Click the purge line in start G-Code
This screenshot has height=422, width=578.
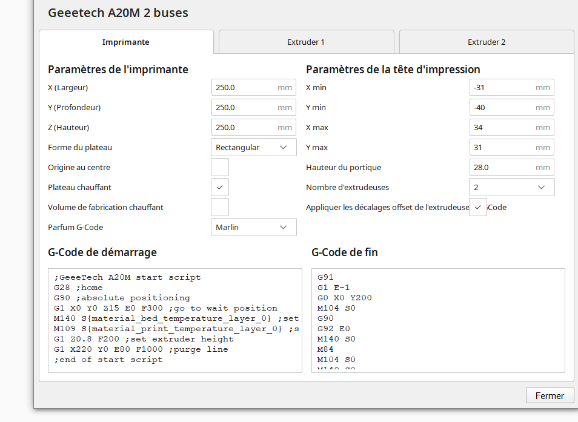pos(141,349)
